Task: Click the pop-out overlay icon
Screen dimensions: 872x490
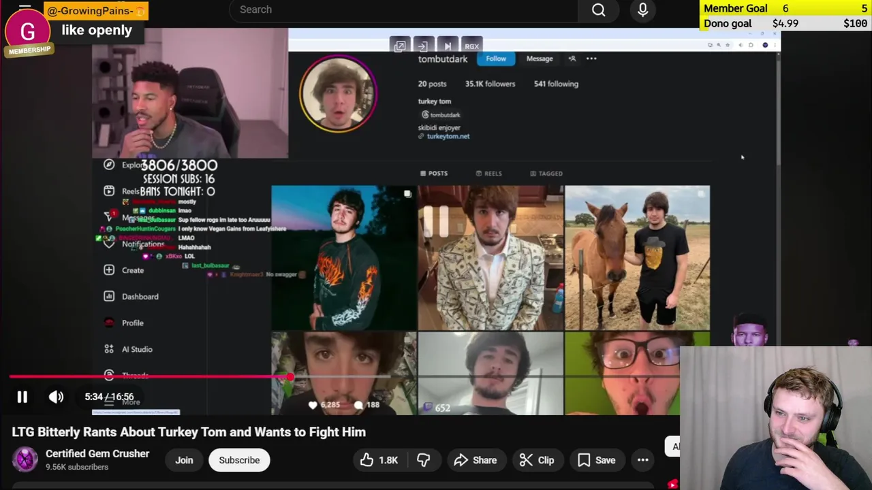Action: [400, 46]
